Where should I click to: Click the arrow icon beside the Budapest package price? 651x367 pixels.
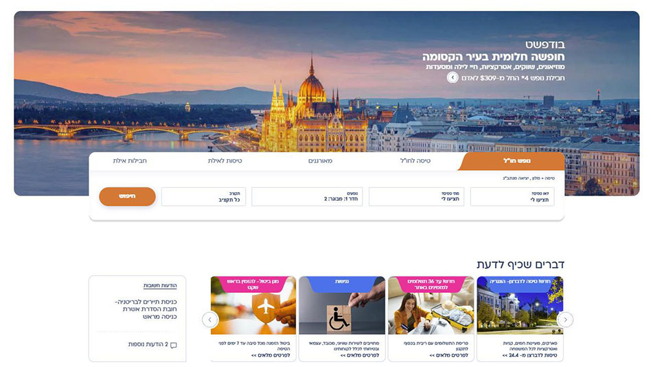click(453, 78)
